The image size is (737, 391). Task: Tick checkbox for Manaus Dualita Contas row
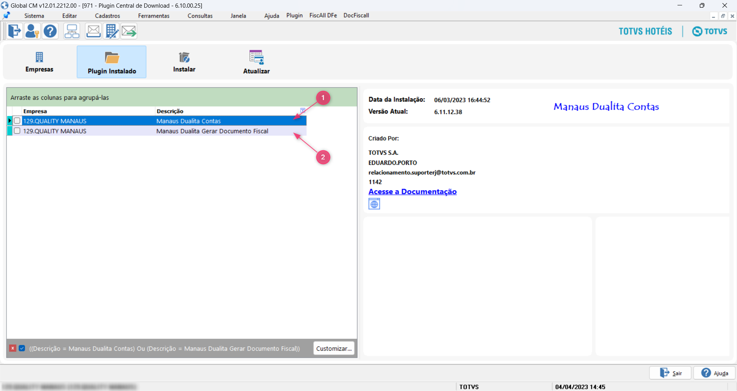click(17, 121)
